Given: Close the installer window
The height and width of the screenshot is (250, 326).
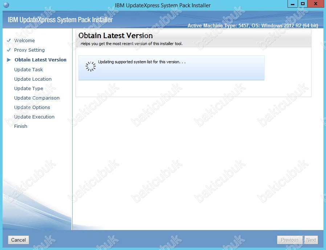Looking at the screenshot, I should tap(315, 4).
